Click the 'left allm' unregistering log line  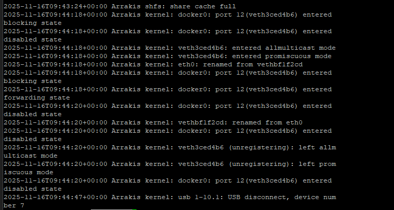(x=170, y=147)
